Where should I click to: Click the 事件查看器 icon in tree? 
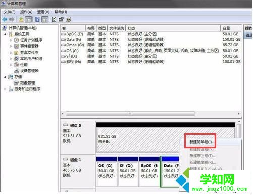click(x=16, y=46)
